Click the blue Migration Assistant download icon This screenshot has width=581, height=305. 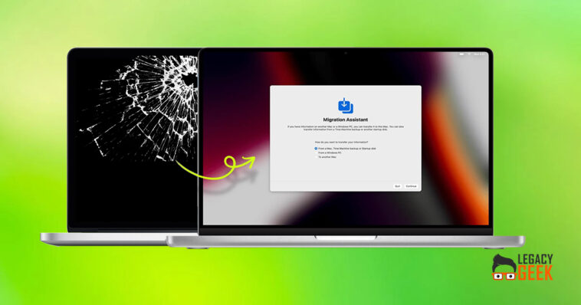point(346,106)
